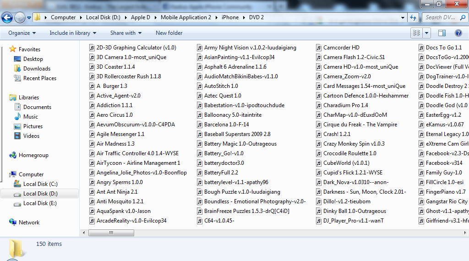
Task: Select Computer in the navigation pane
Action: (x=31, y=174)
